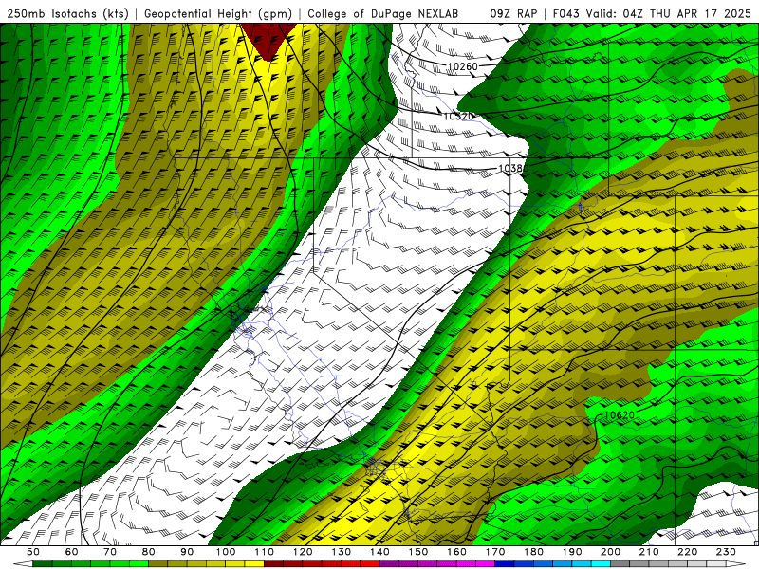This screenshot has width=759, height=569.
Task: Click the 160 value on the color scale
Action: pyautogui.click(x=456, y=552)
